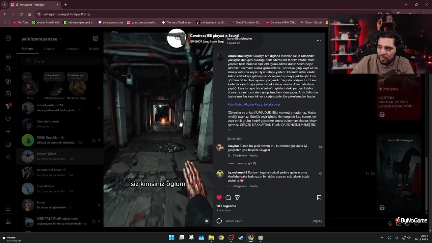Reload page with browser refresh button
Viewport: 432px width, 243px height.
pos(21,14)
